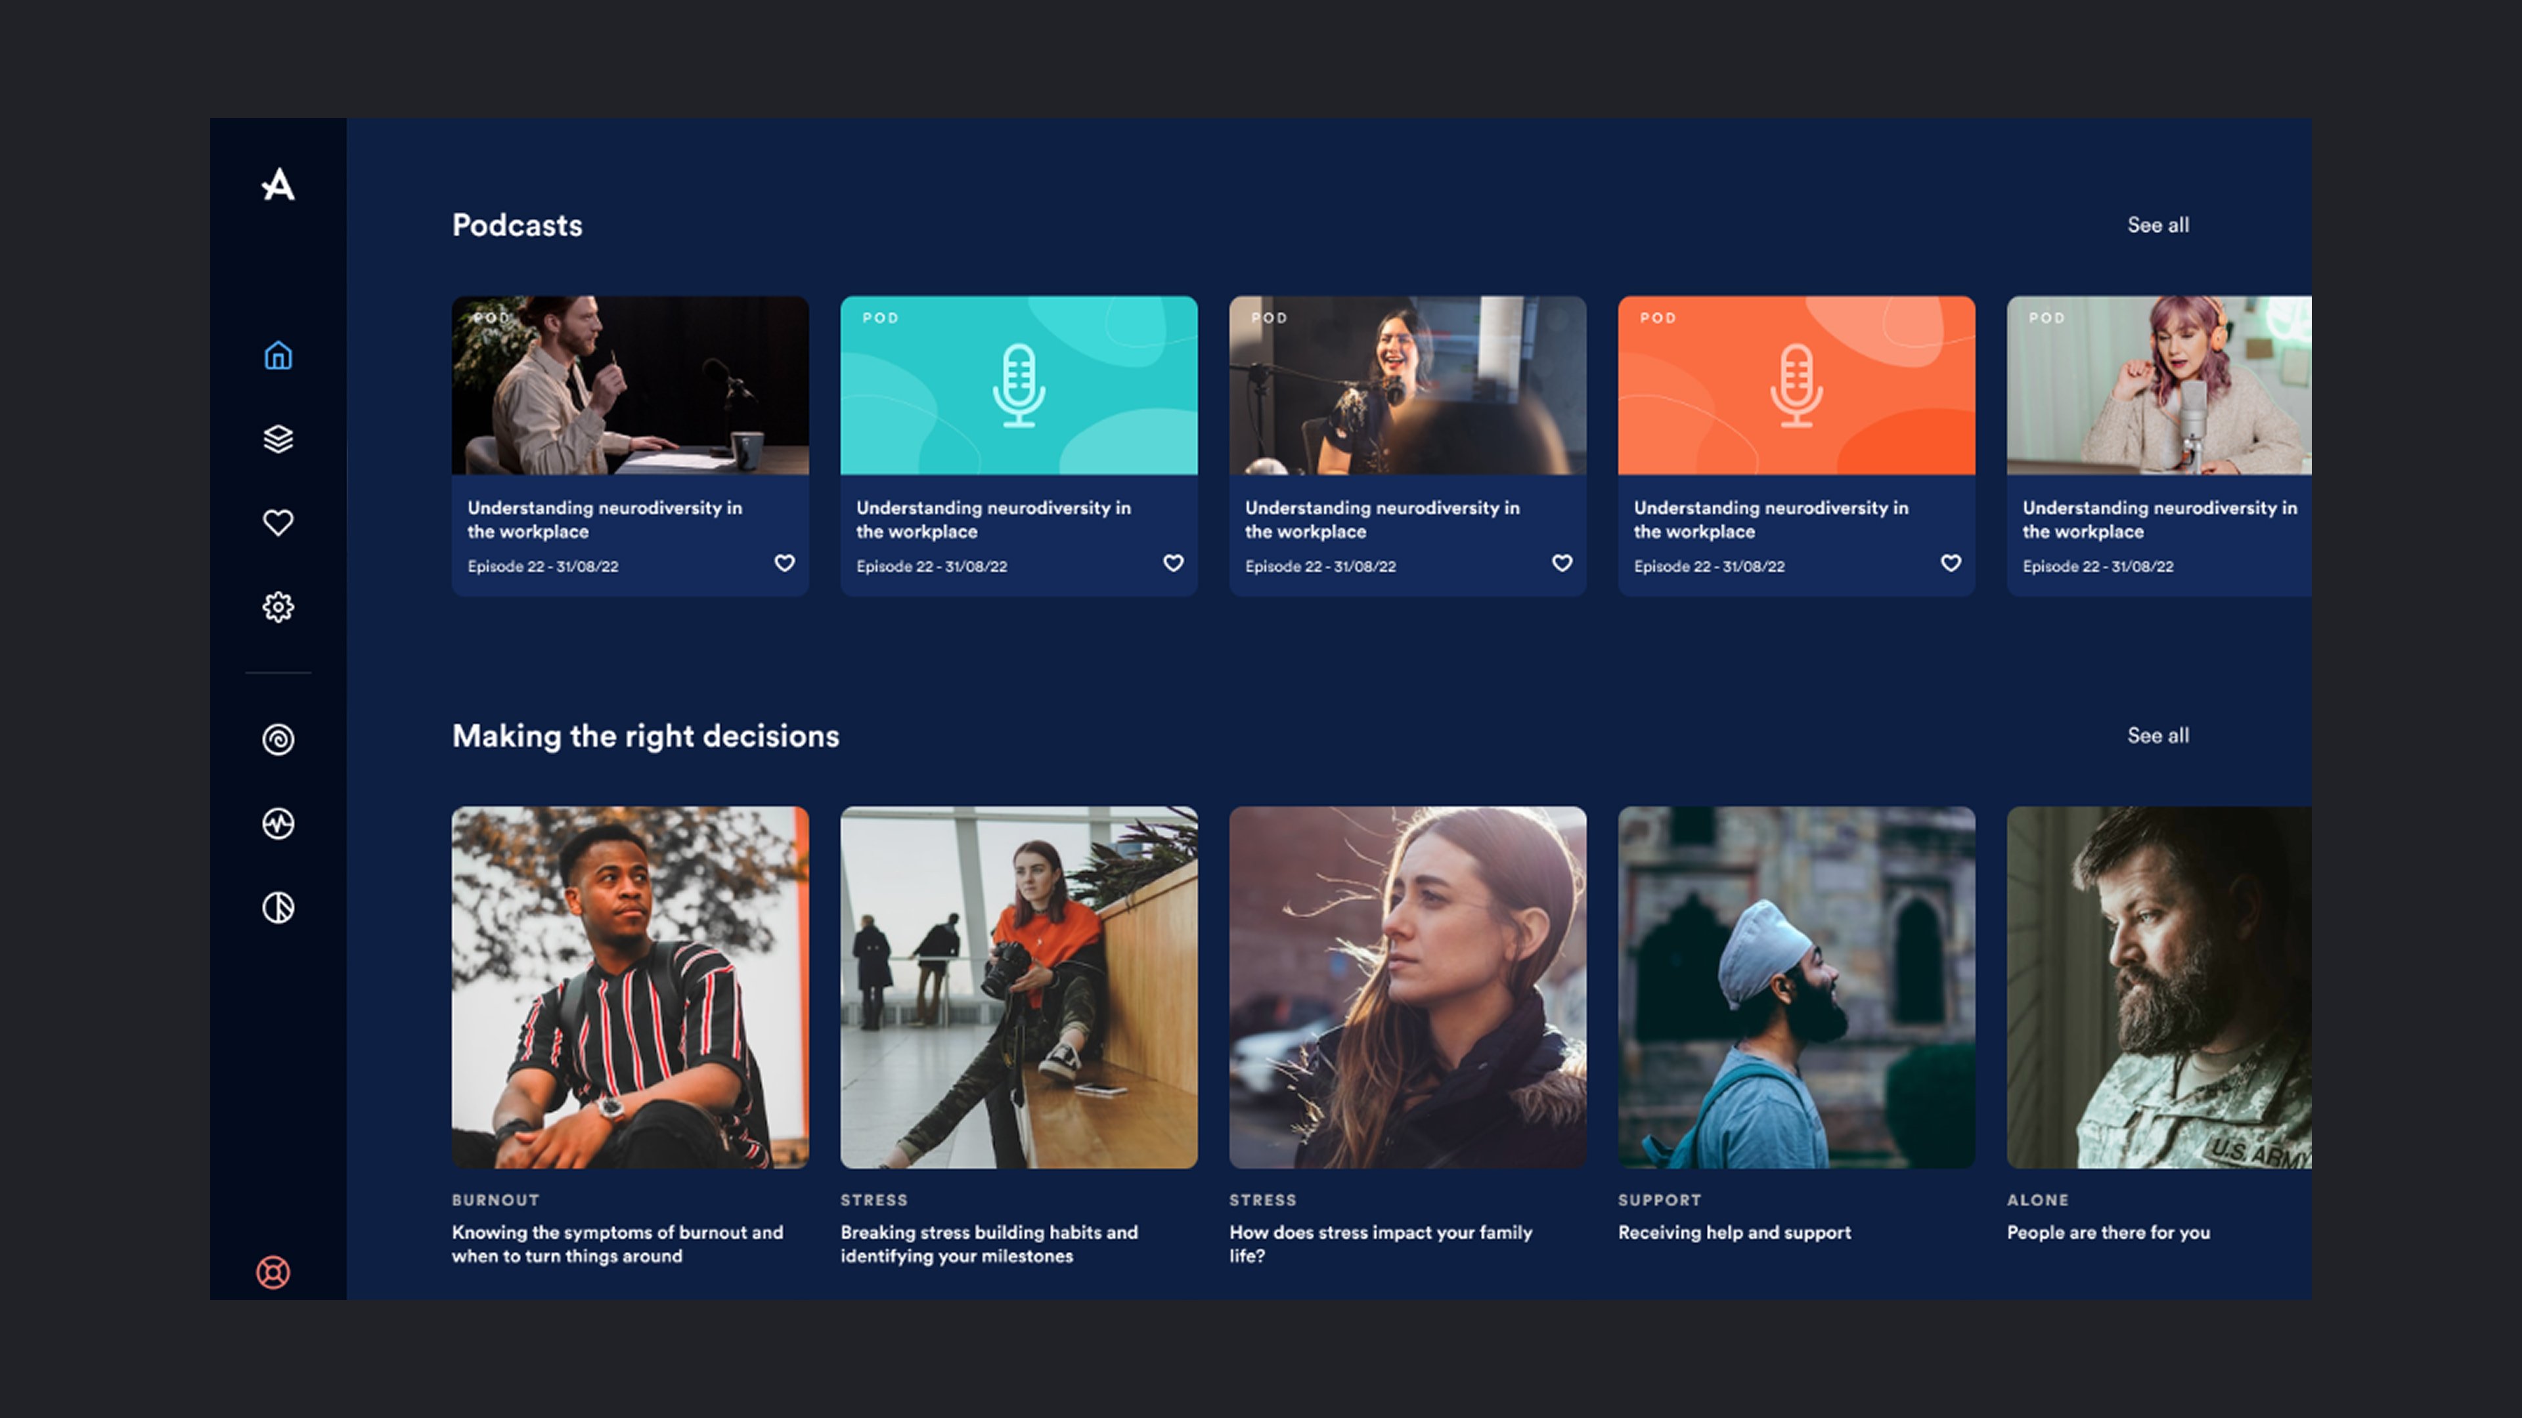Viewport: 2522px width, 1418px height.
Task: Open the podcast thumbnail of the bearded man writing
Action: coord(630,385)
